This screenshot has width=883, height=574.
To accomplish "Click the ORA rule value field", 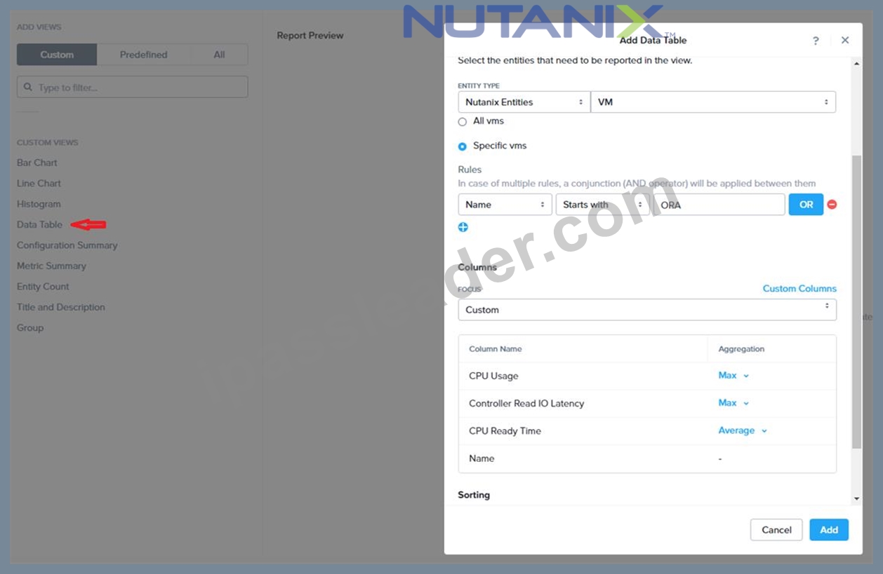I will coord(718,205).
